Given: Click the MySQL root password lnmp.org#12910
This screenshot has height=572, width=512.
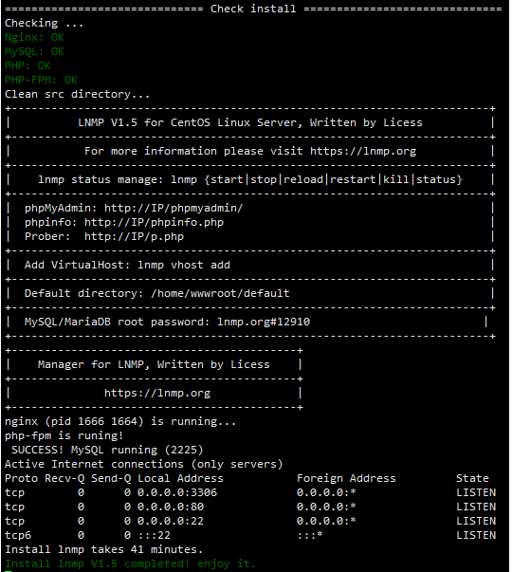Looking at the screenshot, I should (x=264, y=322).
